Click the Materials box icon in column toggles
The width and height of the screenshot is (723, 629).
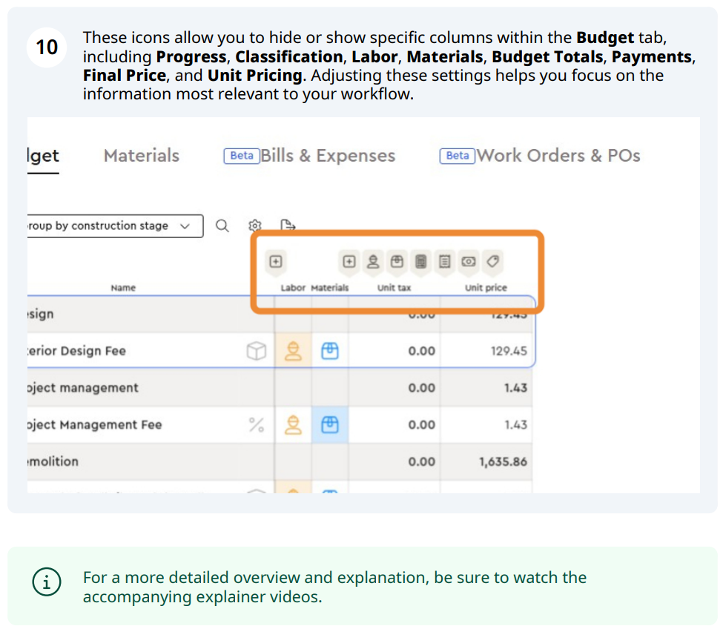tap(397, 261)
